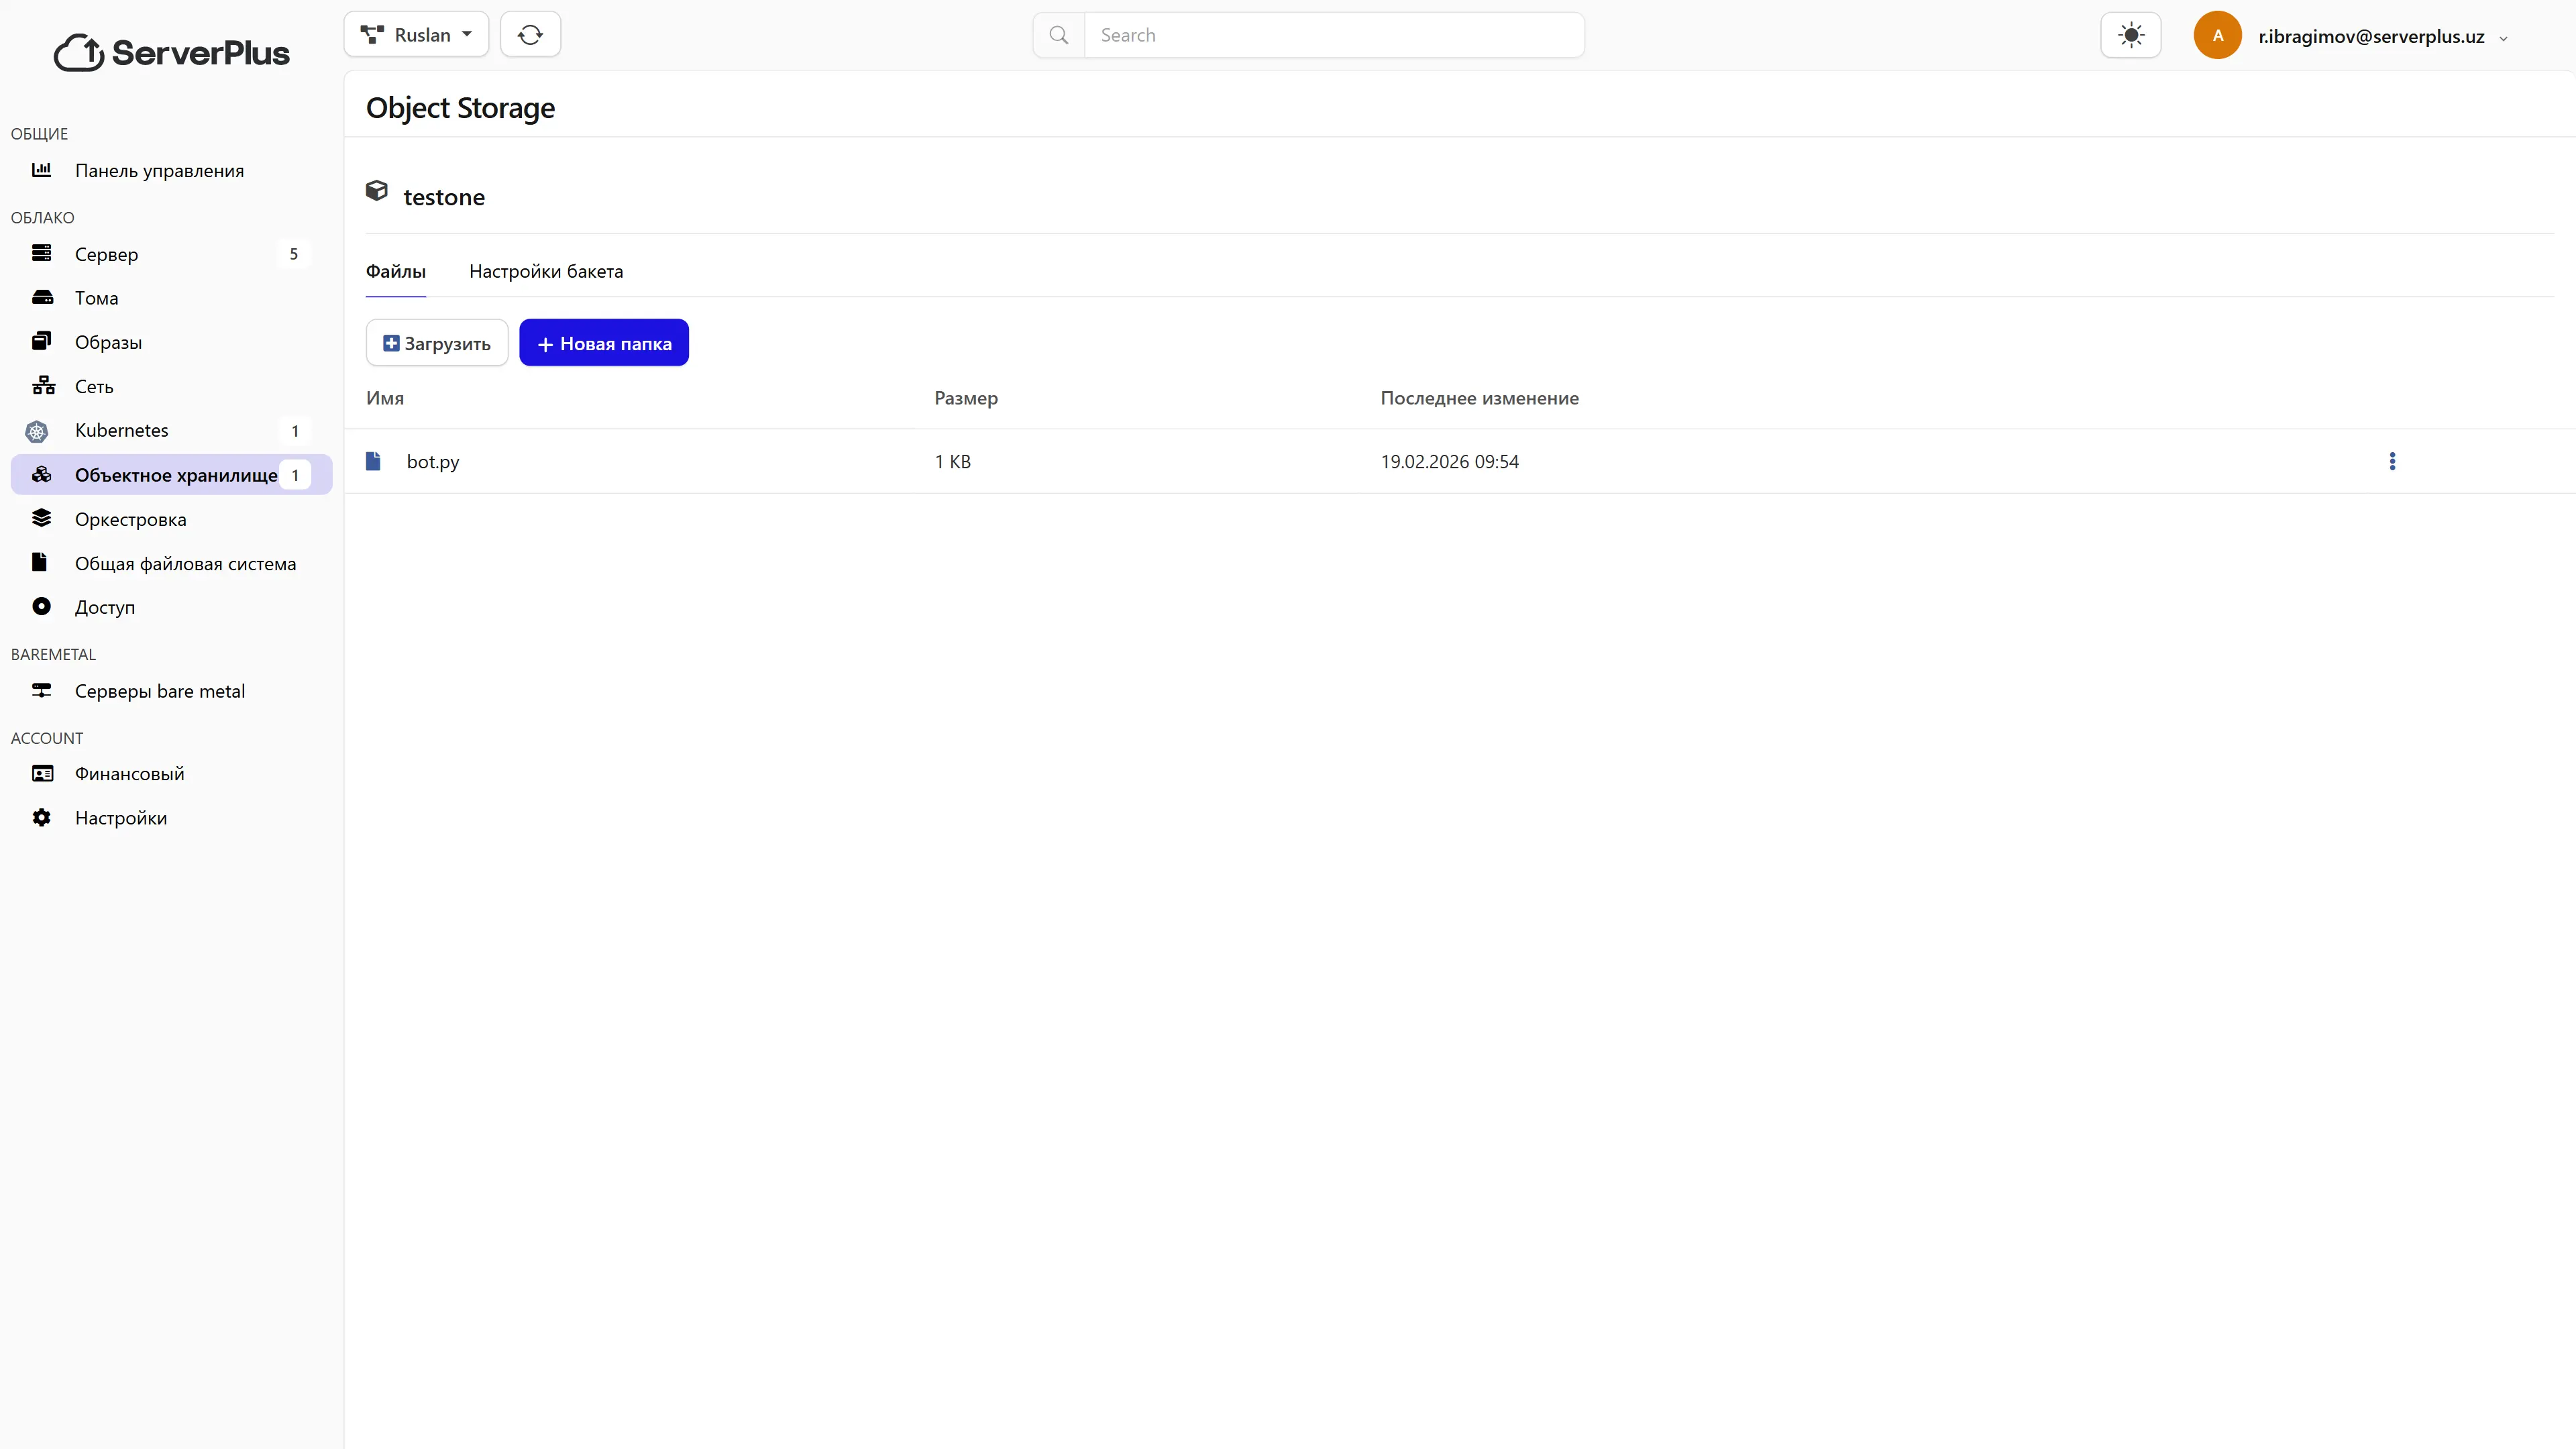The width and height of the screenshot is (2576, 1449).
Task: Open the Ruslan project dropdown
Action: 416,35
